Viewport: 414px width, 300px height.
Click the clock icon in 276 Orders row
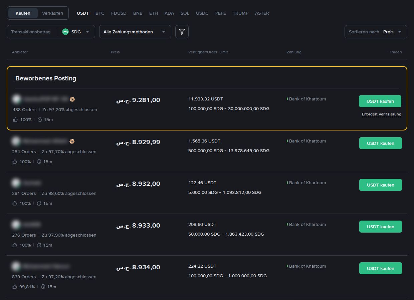(x=39, y=245)
